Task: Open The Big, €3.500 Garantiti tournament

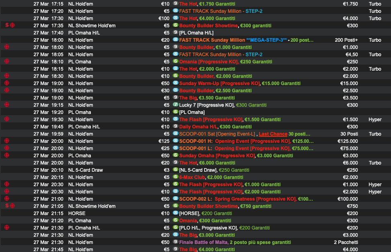Action: 207,98
